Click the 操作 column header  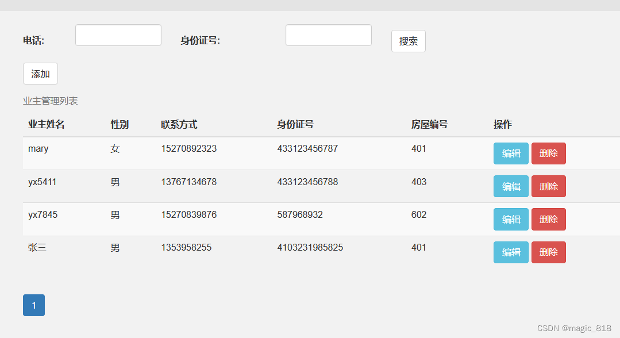tap(503, 124)
